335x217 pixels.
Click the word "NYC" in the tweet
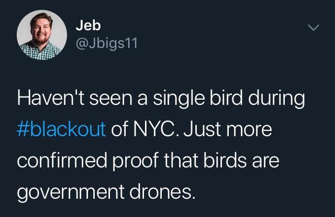(153, 129)
